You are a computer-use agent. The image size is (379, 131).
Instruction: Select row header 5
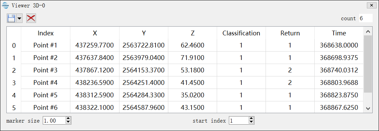14,107
